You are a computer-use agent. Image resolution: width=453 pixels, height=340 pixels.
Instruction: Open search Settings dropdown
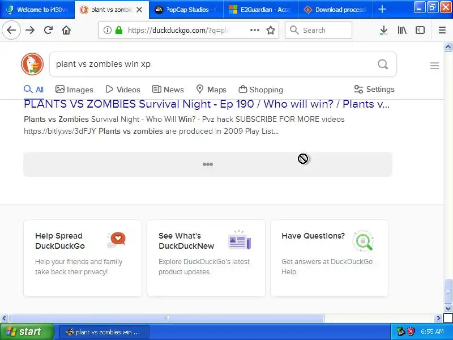pos(374,89)
